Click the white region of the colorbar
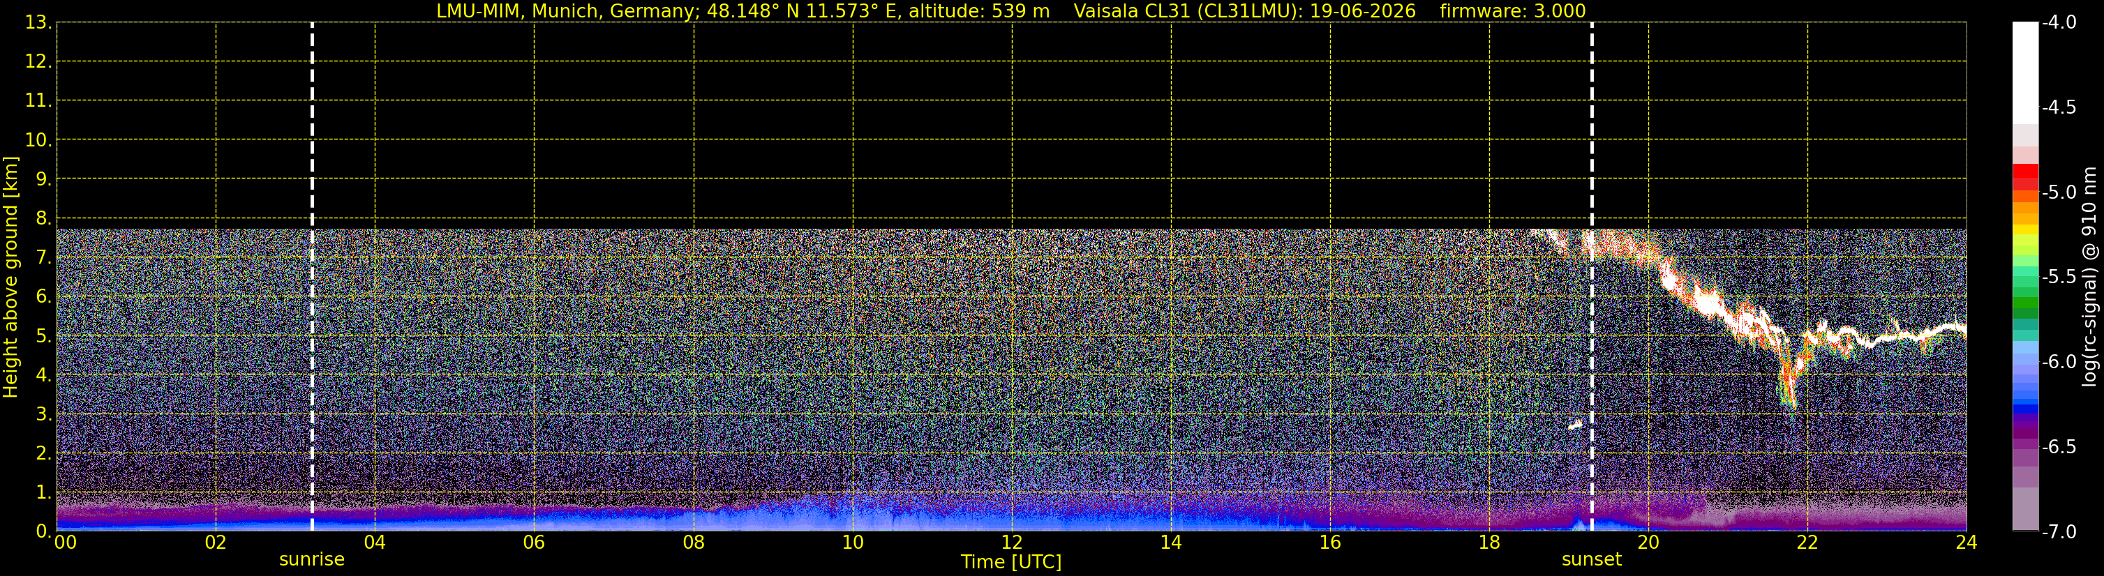The height and width of the screenshot is (576, 2104). 2024,73
